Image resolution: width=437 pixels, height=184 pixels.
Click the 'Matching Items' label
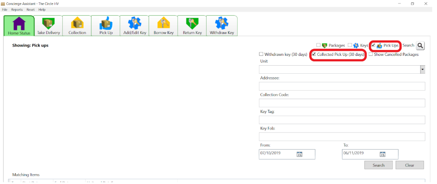[x=26, y=175]
